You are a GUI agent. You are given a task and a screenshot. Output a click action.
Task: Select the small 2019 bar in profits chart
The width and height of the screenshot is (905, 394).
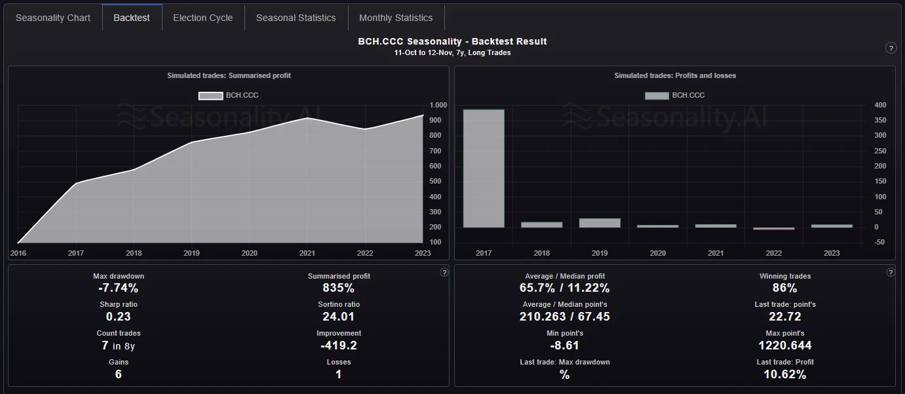pos(600,222)
